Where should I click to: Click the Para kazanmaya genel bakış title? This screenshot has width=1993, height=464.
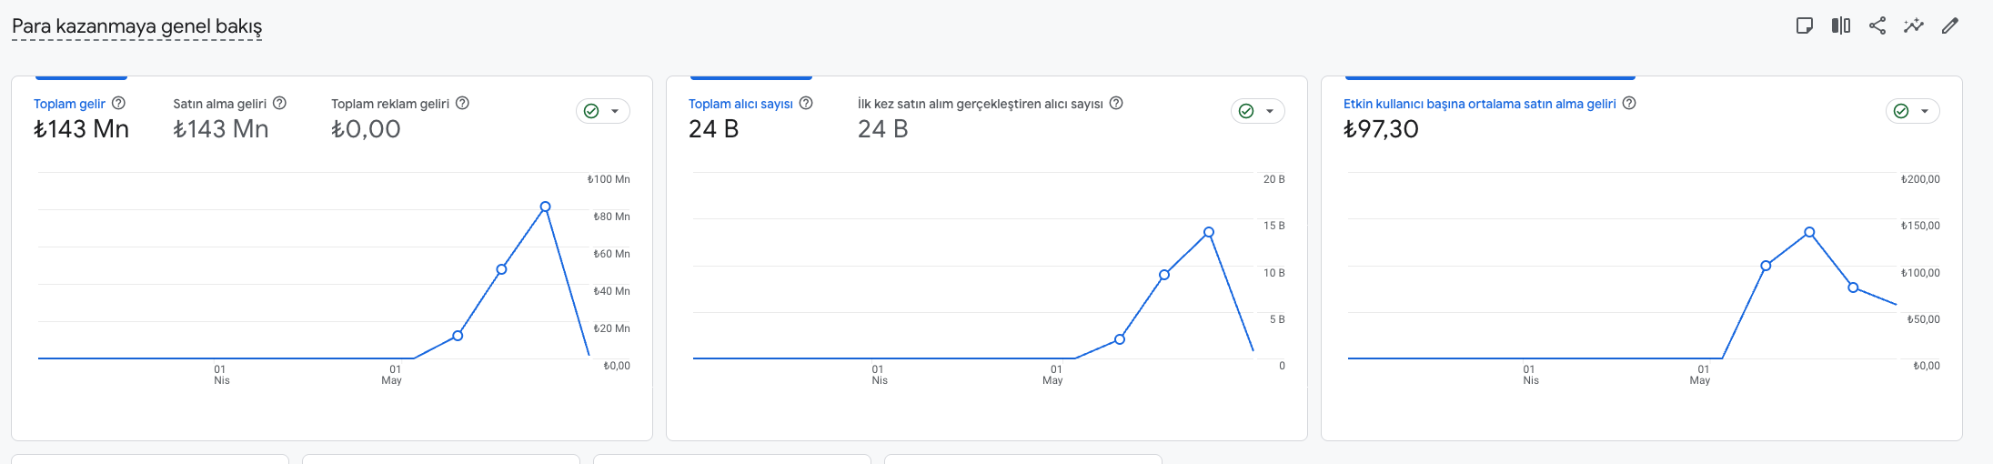(136, 26)
